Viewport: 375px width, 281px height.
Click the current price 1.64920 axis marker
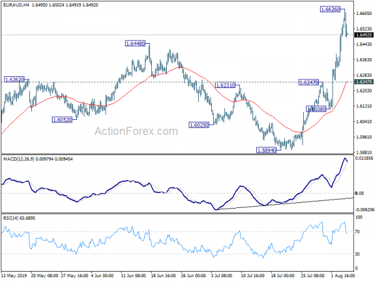pyautogui.click(x=364, y=35)
